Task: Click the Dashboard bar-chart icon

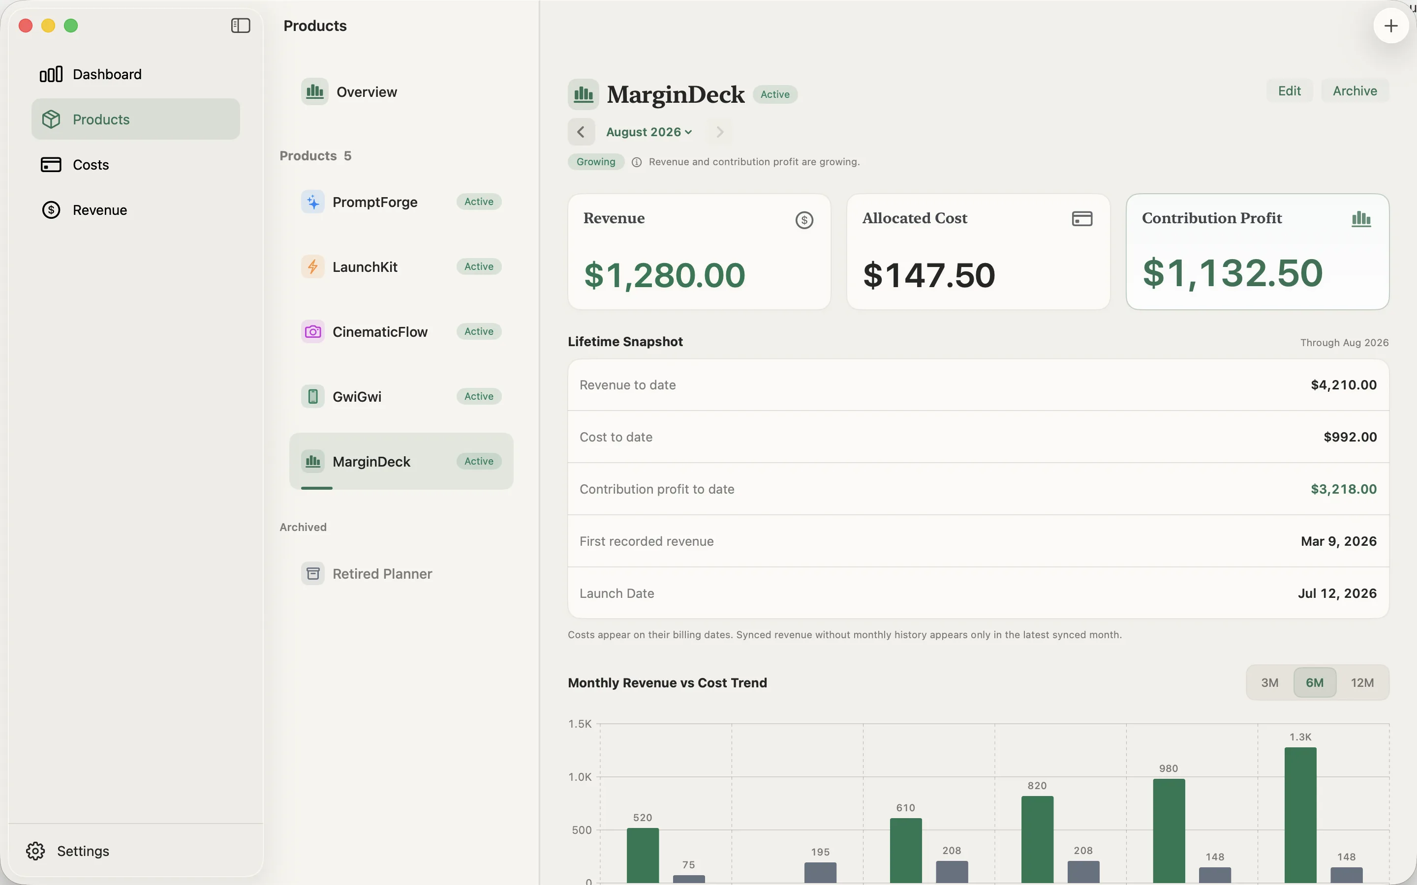Action: [x=51, y=74]
